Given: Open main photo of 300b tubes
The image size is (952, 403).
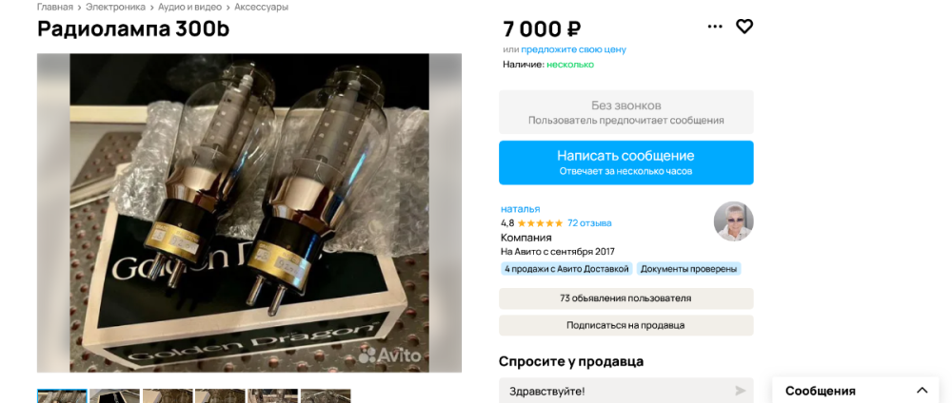Looking at the screenshot, I should coord(248,213).
